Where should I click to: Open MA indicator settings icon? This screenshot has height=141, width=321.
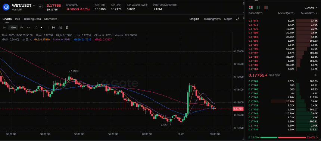tap(27, 39)
